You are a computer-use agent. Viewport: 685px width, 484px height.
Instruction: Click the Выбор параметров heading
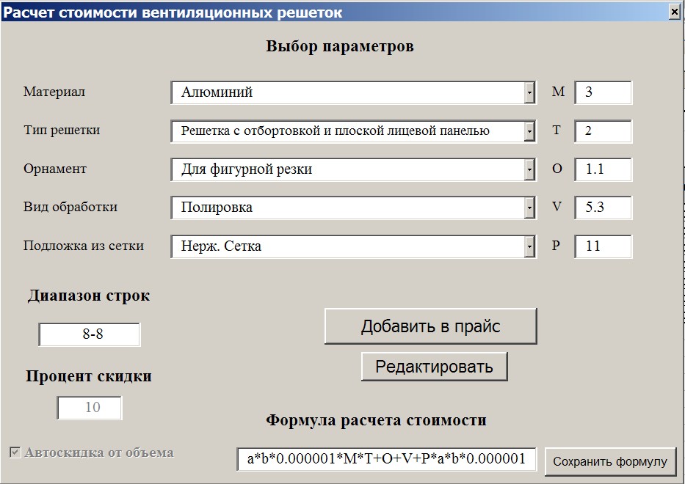(340, 46)
